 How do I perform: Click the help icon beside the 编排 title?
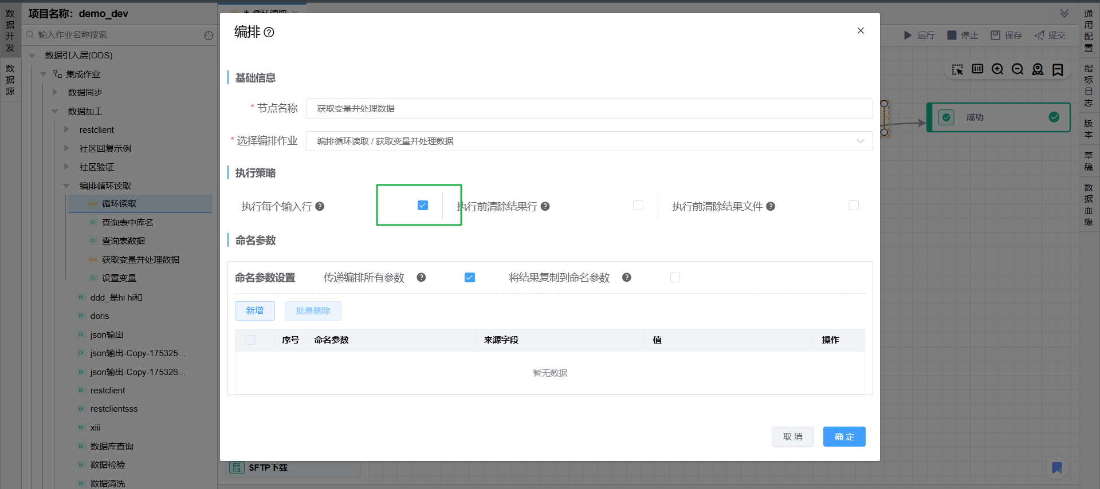click(269, 33)
